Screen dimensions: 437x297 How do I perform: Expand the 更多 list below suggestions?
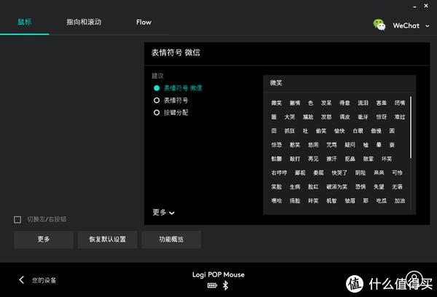tap(163, 213)
